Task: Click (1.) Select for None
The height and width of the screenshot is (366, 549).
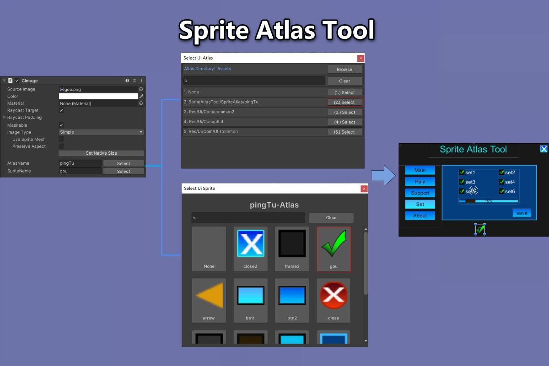Action: tap(344, 92)
